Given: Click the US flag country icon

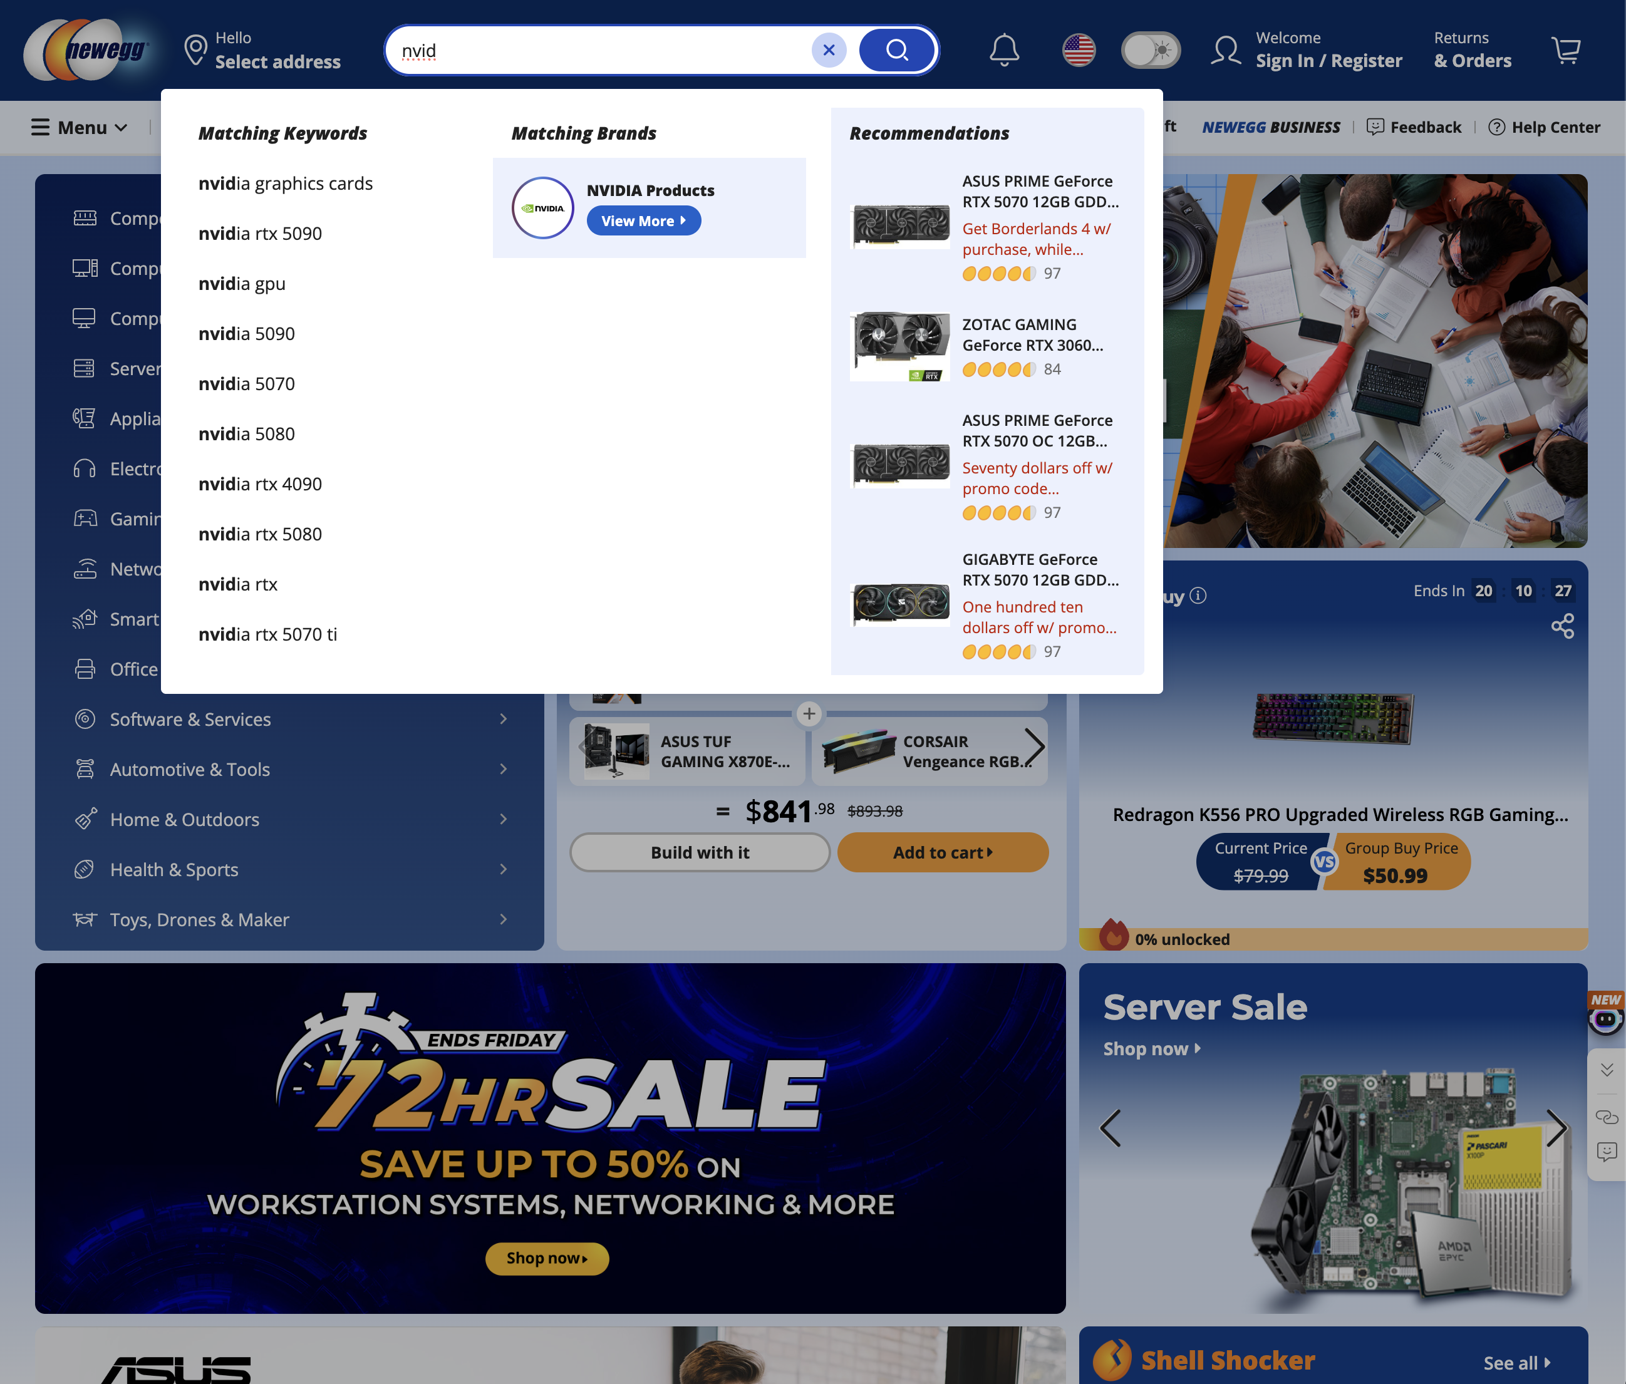Looking at the screenshot, I should tap(1079, 49).
